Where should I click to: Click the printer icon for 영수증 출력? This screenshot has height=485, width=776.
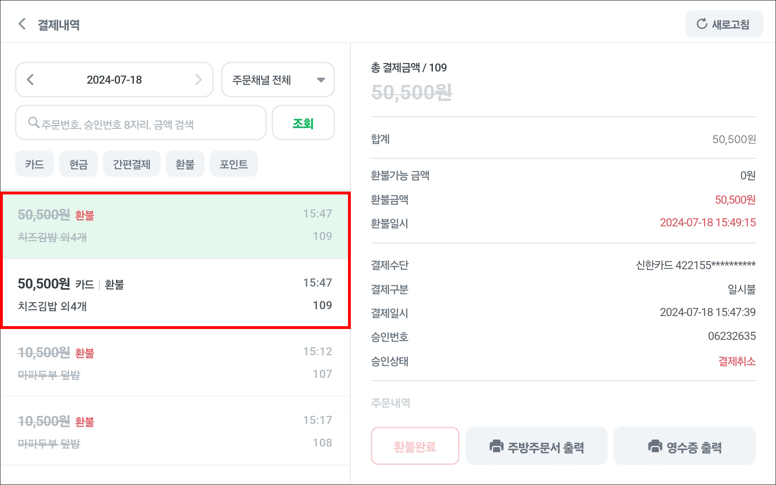coord(655,446)
